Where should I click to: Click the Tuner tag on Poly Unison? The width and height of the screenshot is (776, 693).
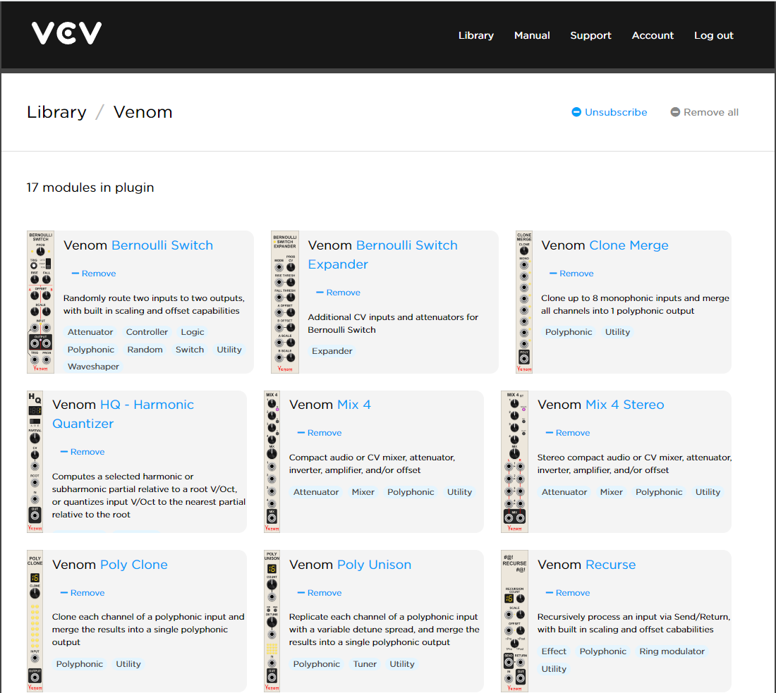coord(365,664)
